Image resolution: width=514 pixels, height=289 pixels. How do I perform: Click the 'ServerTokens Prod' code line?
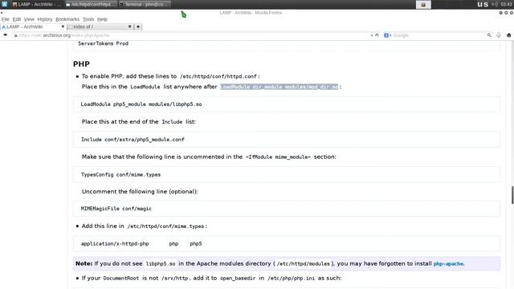pyautogui.click(x=104, y=43)
